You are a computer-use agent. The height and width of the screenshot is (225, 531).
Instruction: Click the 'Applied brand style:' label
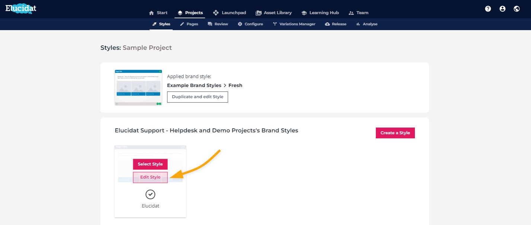click(x=189, y=77)
